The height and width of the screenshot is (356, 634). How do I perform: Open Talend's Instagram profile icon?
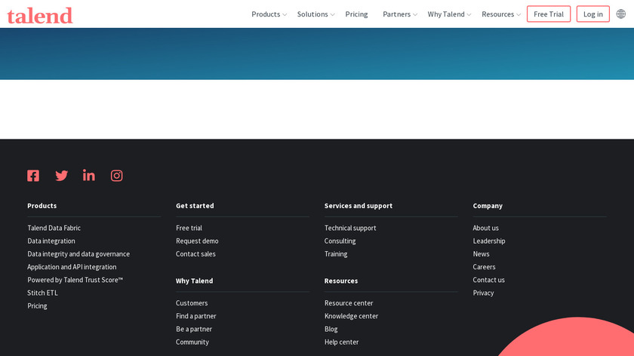117,176
